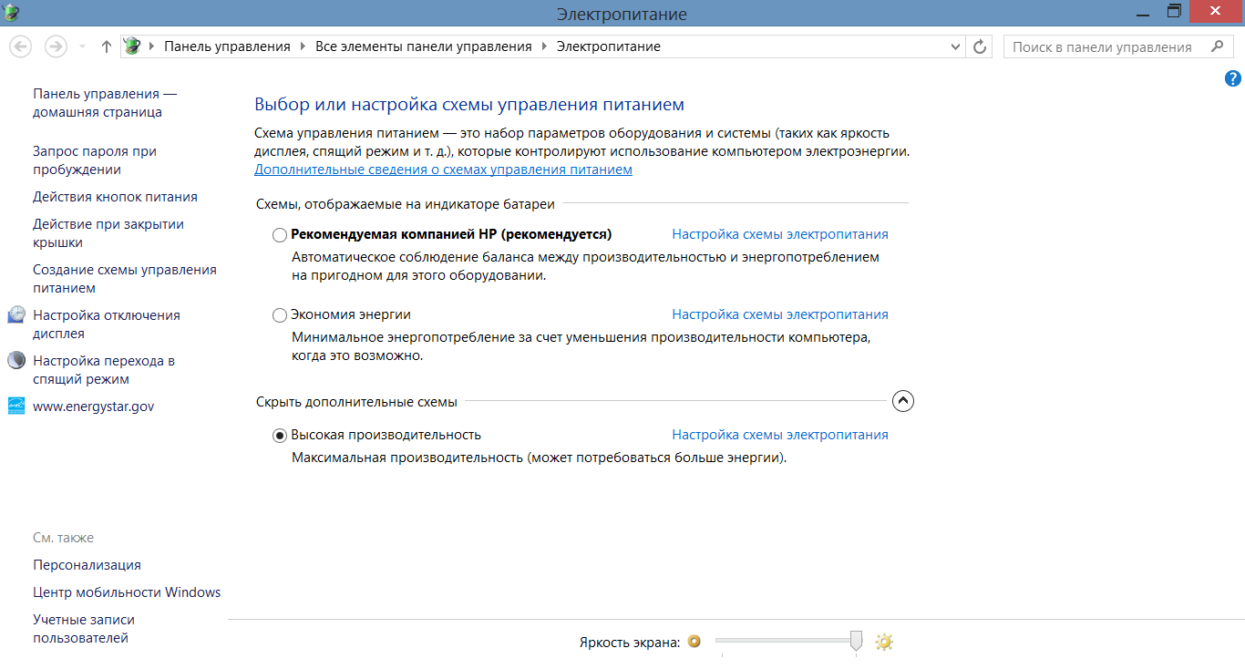
Task: Open Центр мобильности Windows link
Action: 127,592
